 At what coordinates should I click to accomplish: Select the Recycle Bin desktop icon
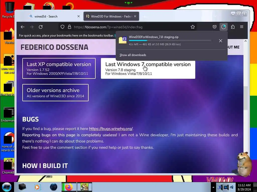[x=9, y=9]
